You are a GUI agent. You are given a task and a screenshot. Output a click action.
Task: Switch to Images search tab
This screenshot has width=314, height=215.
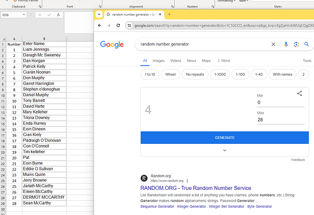tap(159, 61)
